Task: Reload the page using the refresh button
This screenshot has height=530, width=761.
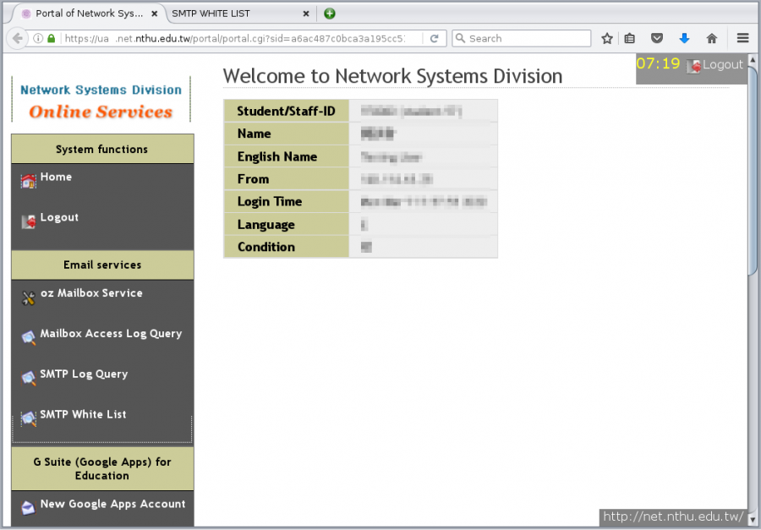Action: click(435, 38)
